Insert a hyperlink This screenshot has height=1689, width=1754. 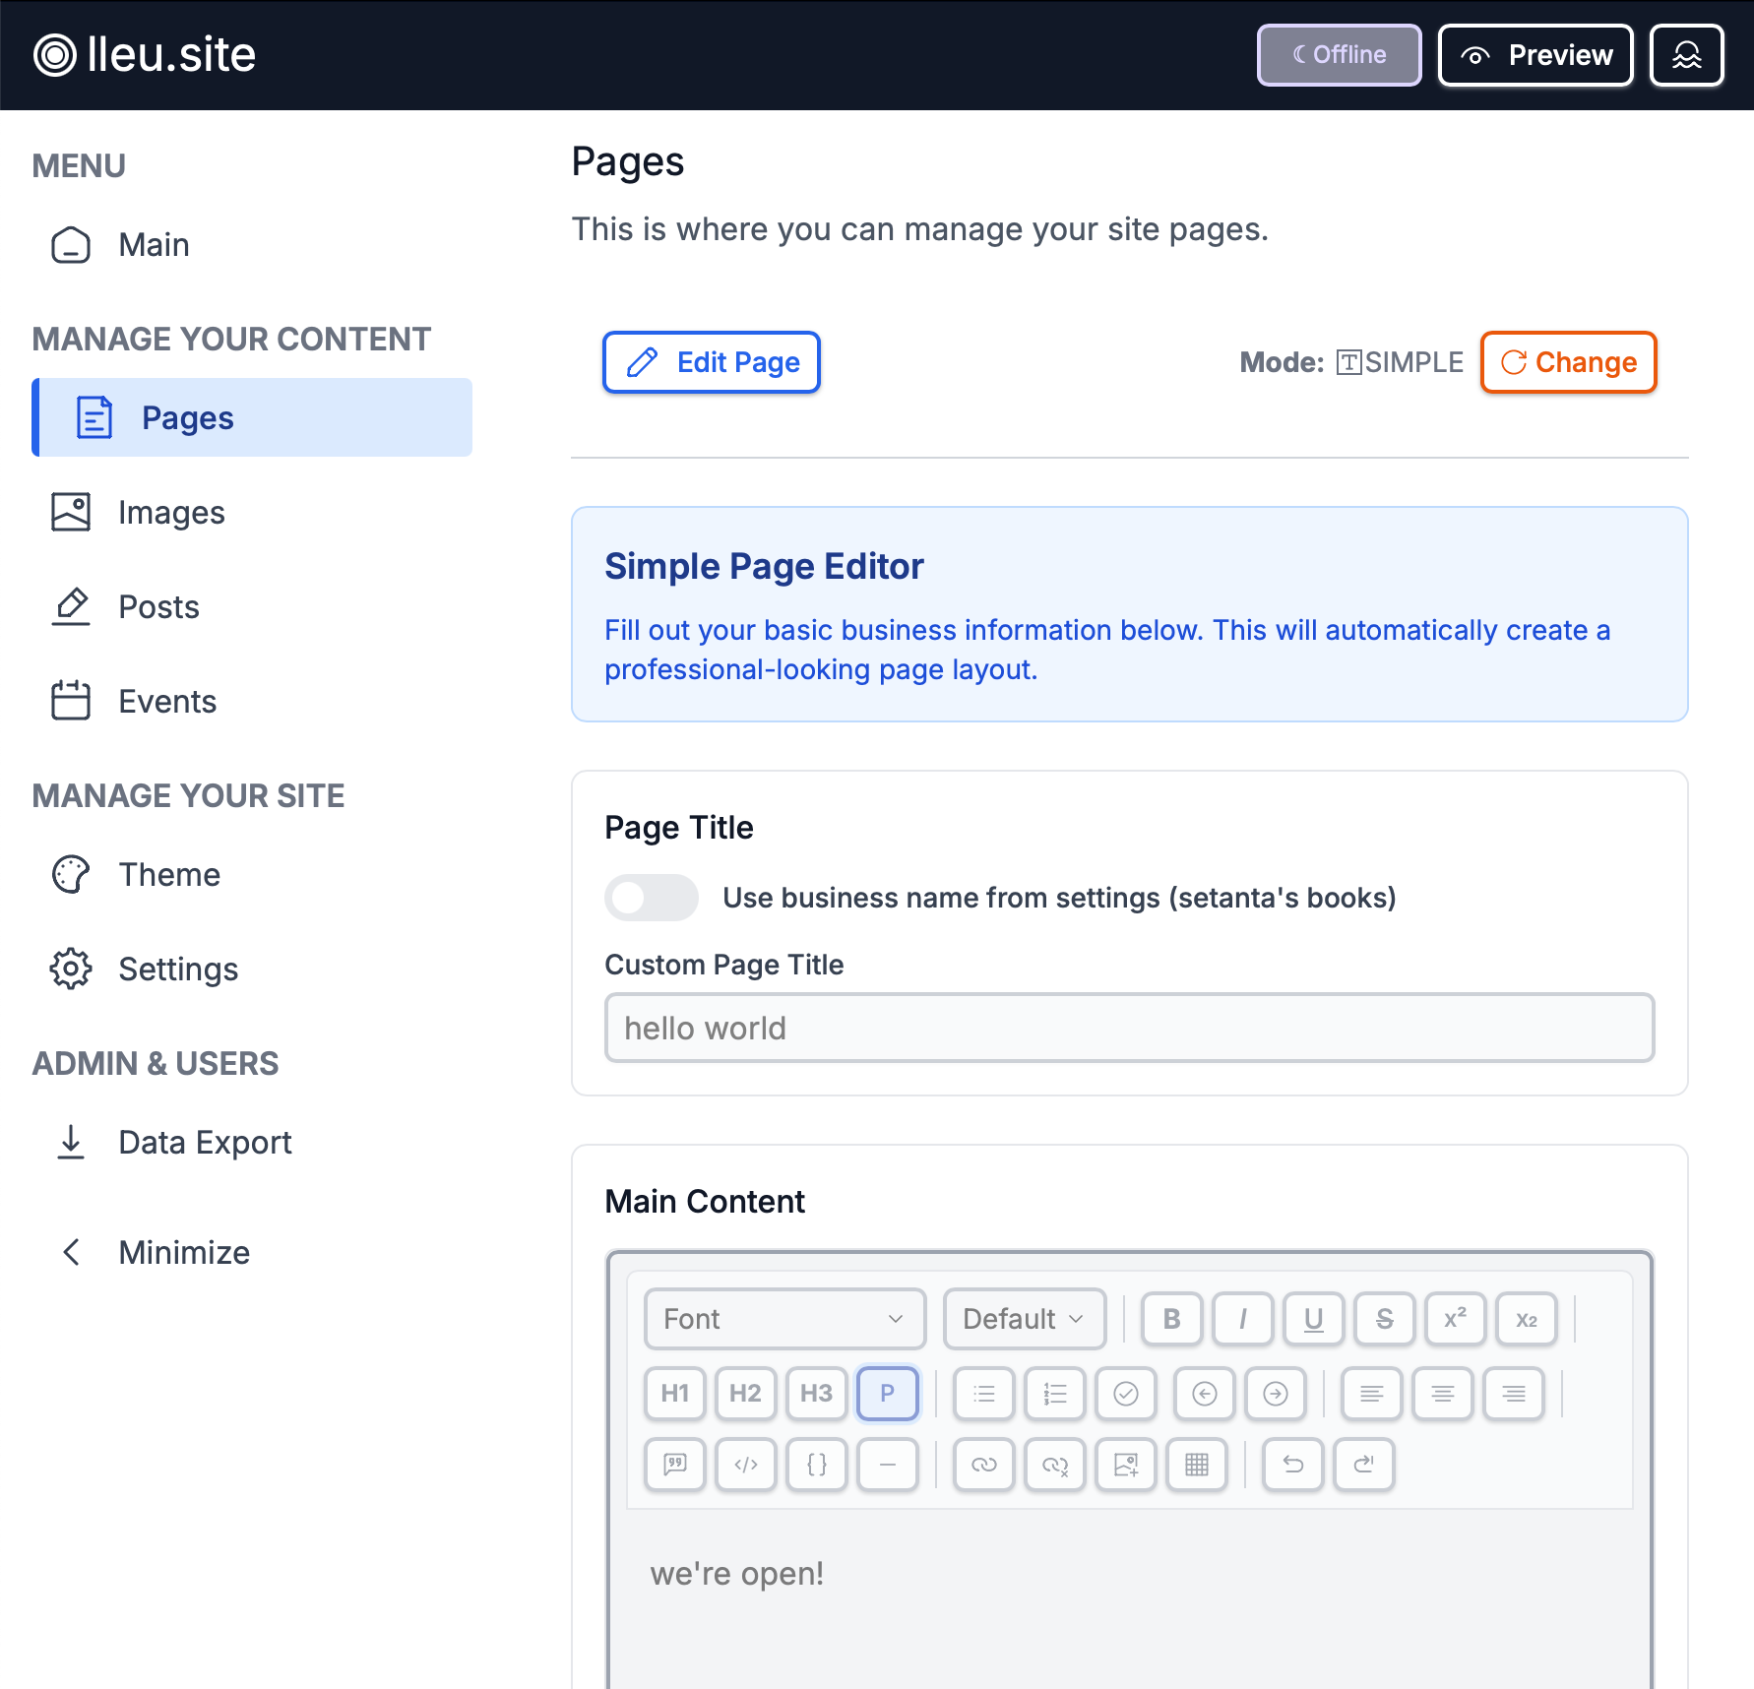[x=984, y=1465]
